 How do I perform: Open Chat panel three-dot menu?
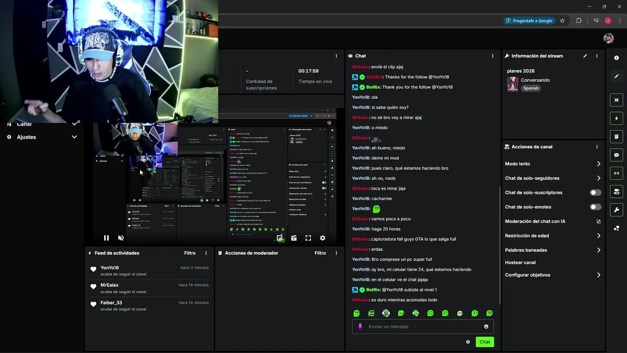(493, 56)
